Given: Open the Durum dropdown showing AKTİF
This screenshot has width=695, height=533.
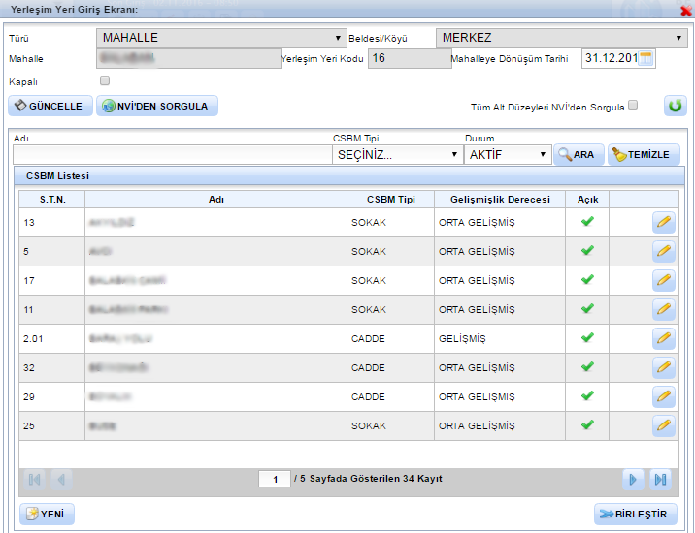Looking at the screenshot, I should coord(508,154).
